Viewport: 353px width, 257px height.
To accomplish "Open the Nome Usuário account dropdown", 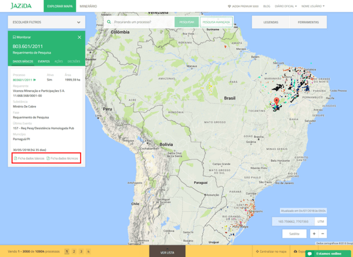I will click(312, 6).
